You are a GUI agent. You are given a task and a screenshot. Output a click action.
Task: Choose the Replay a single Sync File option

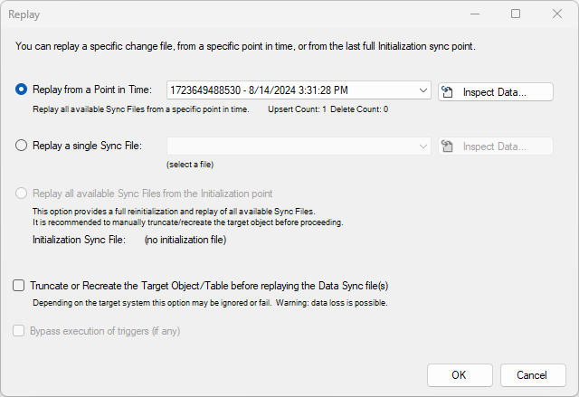tap(21, 146)
